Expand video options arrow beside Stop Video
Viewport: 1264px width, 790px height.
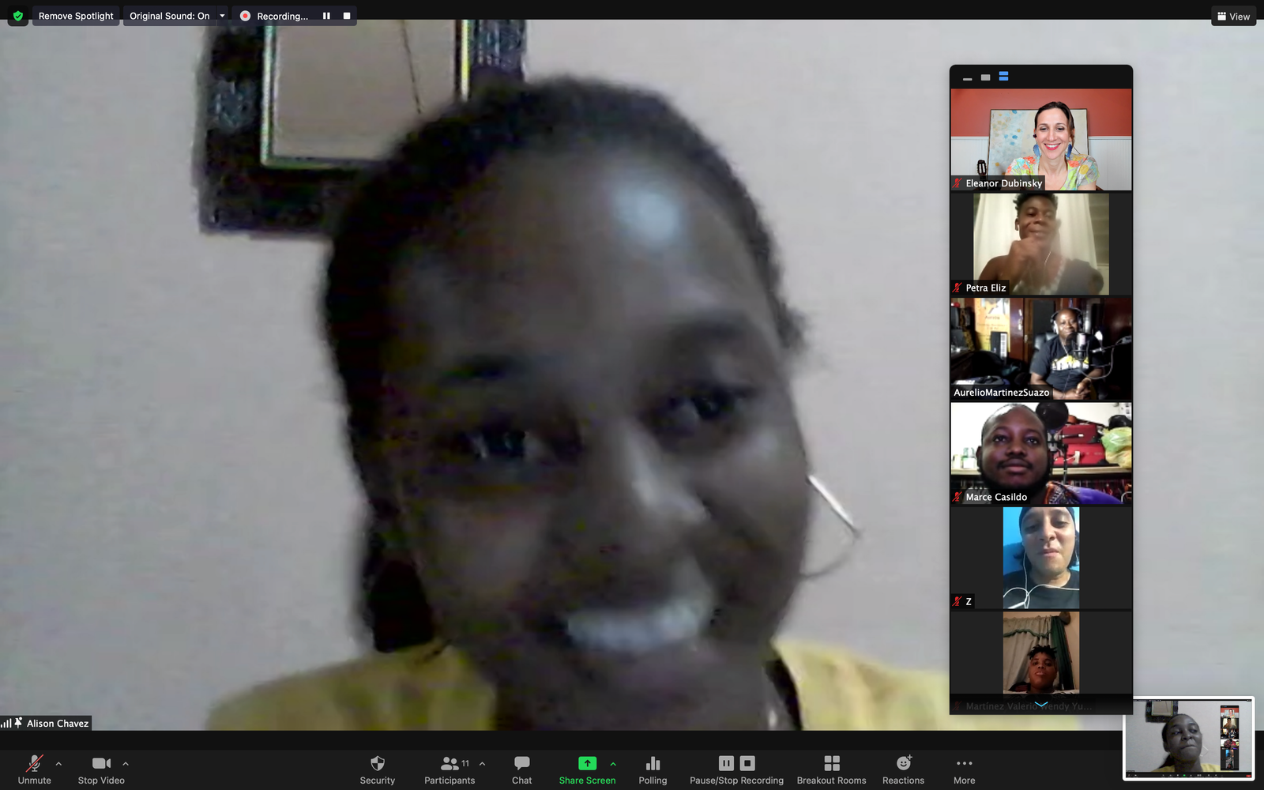126,764
